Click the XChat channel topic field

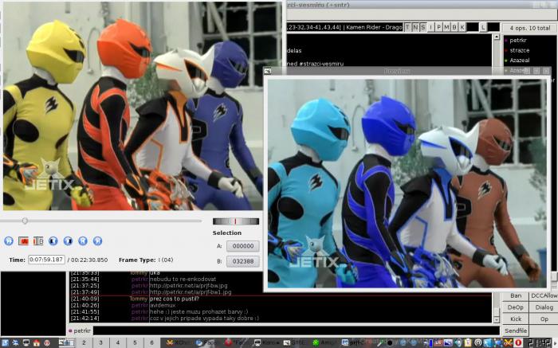344,27
